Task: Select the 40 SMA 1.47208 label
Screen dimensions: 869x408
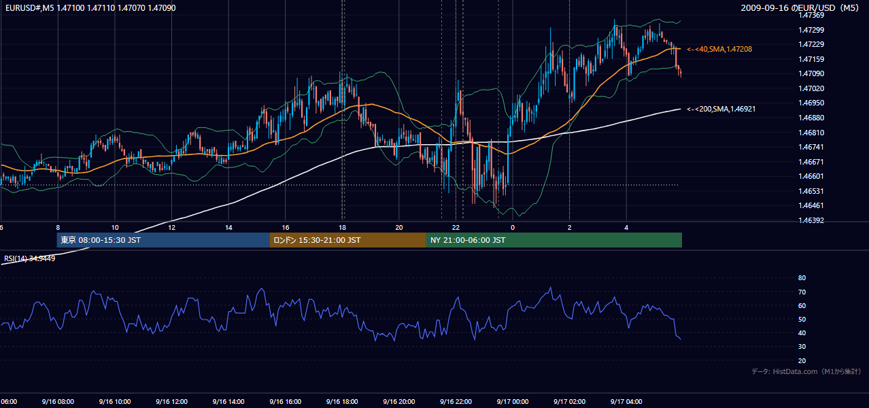Action: [x=719, y=50]
